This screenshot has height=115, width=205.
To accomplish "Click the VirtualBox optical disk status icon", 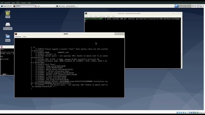I will (179, 112).
